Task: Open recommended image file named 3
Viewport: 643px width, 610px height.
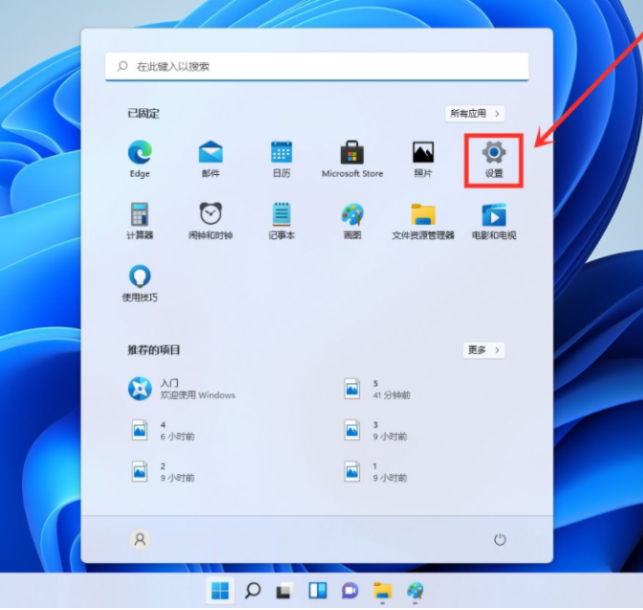Action: [375, 430]
